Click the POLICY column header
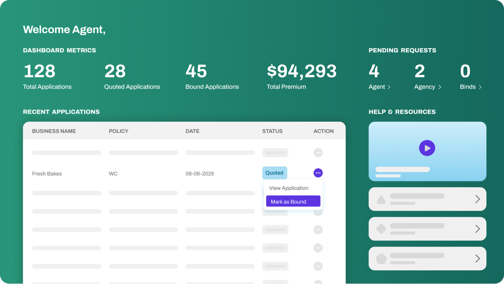Image resolution: width=504 pixels, height=284 pixels. (119, 131)
